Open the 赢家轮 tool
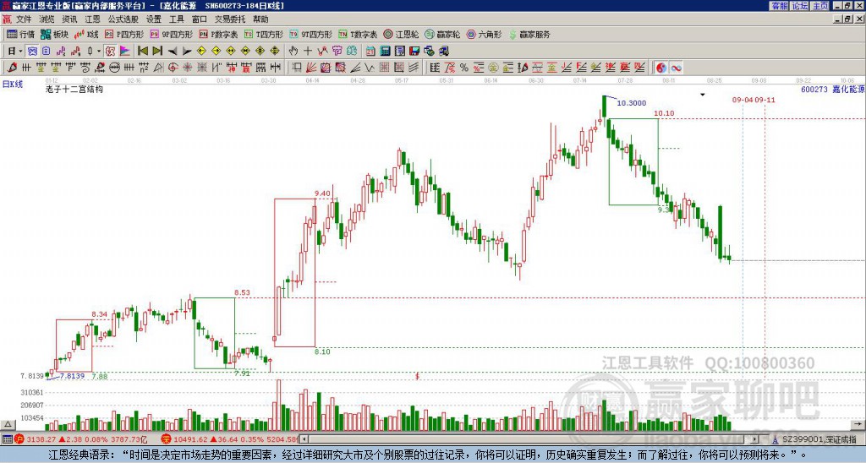Screen dimensions: 866x463 (442, 34)
